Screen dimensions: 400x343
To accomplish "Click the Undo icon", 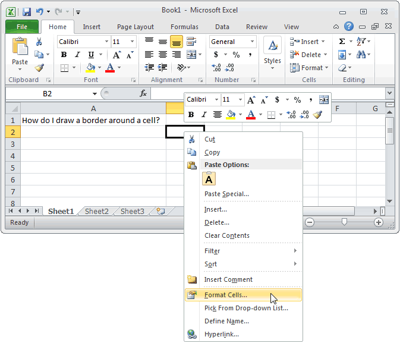I will (40, 11).
